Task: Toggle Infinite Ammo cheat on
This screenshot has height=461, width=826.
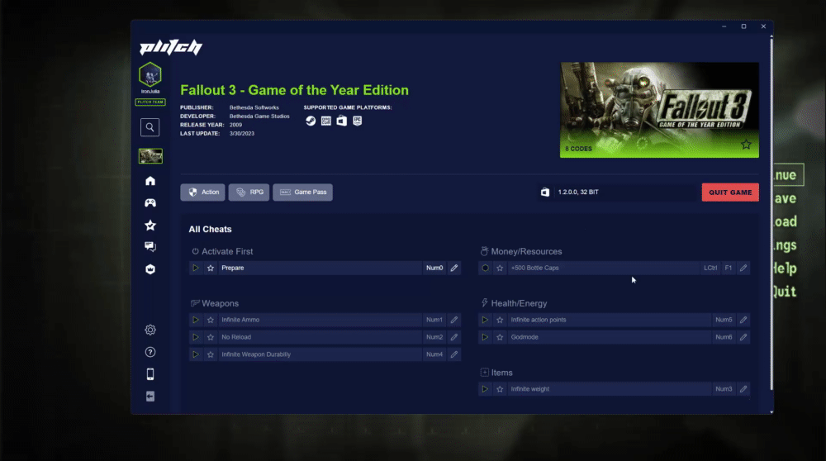Action: (x=196, y=320)
